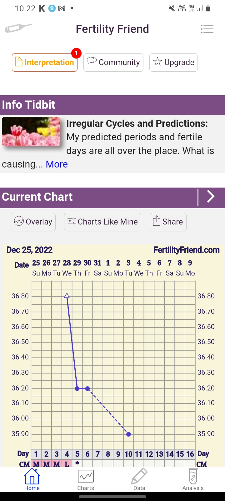Switch to the Home tab
This screenshot has height=501, width=225.
tap(32, 479)
